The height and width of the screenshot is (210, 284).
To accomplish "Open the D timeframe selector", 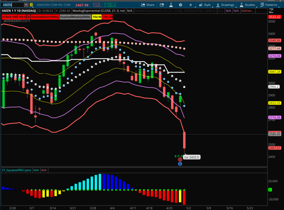I will coord(191,5).
